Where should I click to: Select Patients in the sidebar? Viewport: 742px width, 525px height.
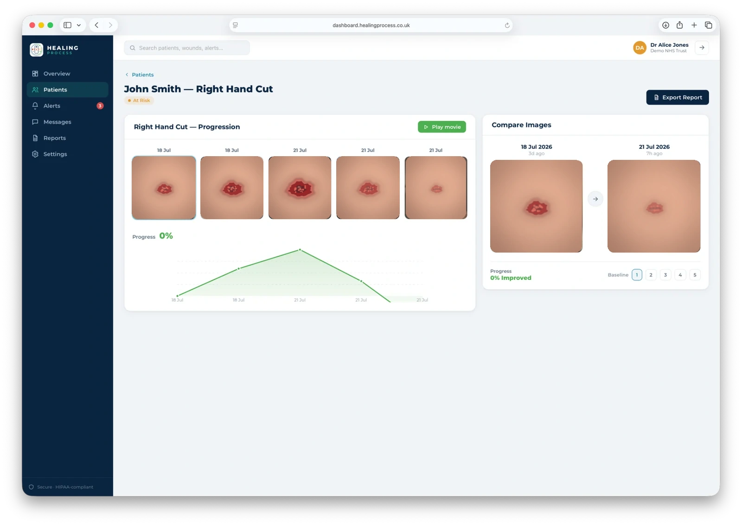click(67, 90)
